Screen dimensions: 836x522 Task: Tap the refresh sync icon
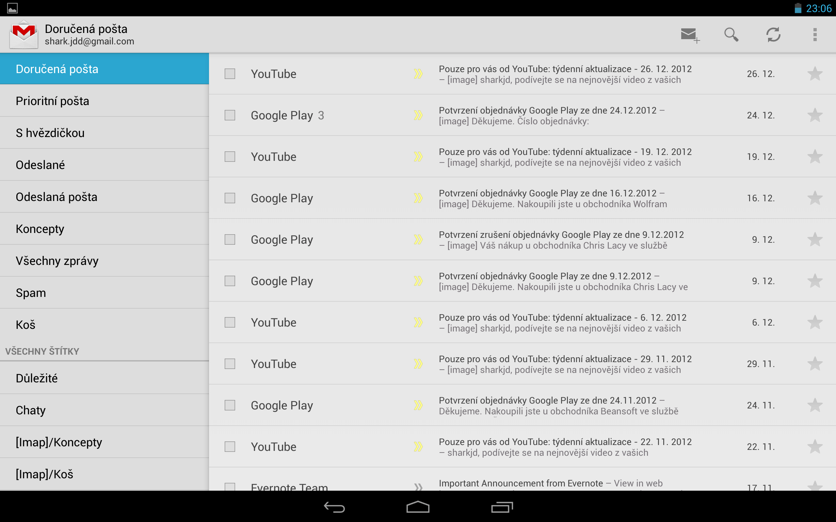pyautogui.click(x=773, y=35)
